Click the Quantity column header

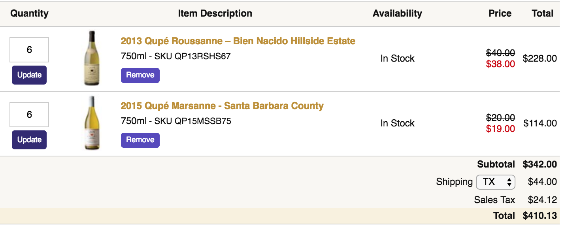(x=29, y=13)
